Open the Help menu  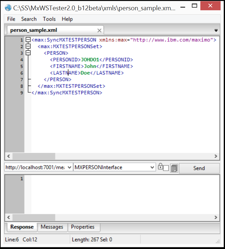point(67,19)
